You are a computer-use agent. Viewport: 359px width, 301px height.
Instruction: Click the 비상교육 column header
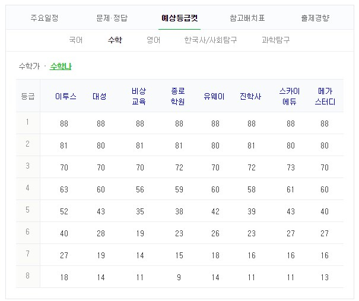click(x=139, y=96)
